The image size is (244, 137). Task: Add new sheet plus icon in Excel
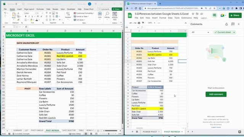pos(98,131)
